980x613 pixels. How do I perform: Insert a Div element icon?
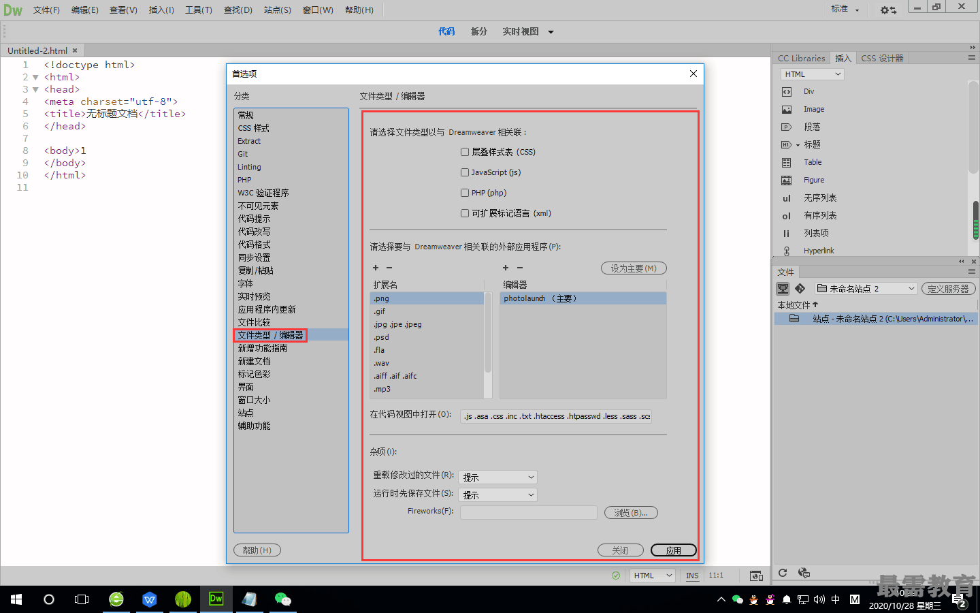click(x=787, y=91)
